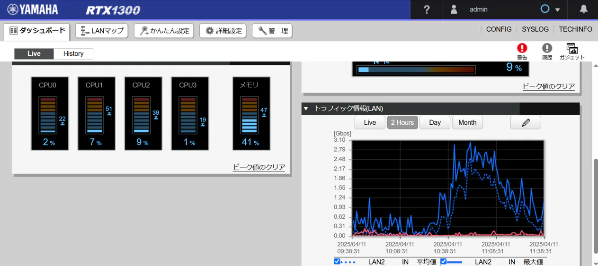Click the vertical page scrollbar
Viewport: 598px width, 266px height.
[x=595, y=203]
